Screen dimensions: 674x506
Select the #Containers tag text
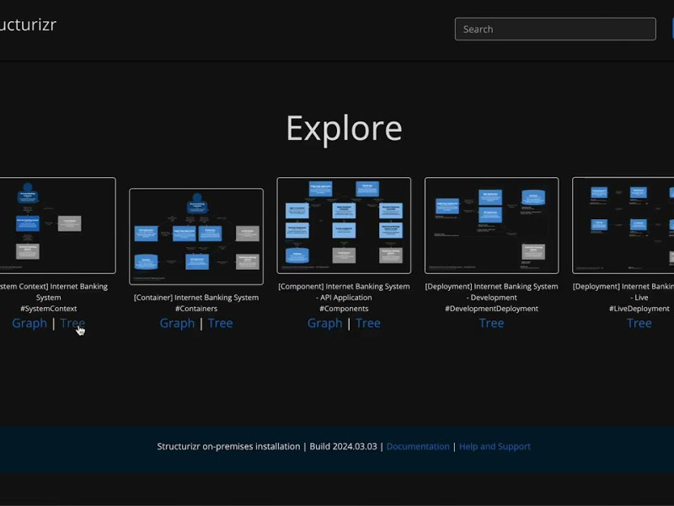pos(196,309)
